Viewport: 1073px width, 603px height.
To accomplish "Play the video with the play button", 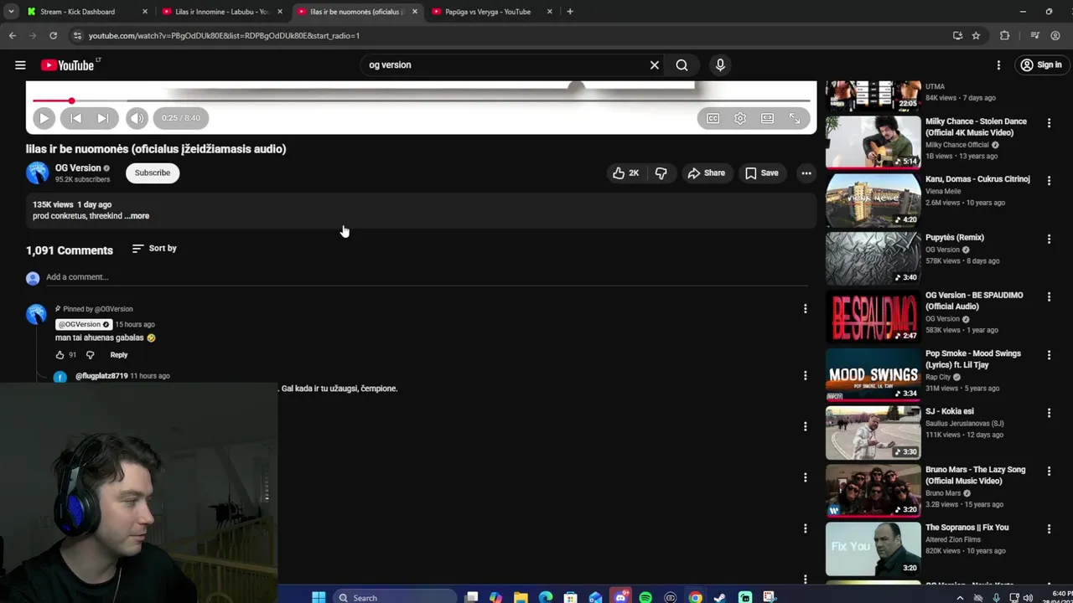I will tap(44, 118).
